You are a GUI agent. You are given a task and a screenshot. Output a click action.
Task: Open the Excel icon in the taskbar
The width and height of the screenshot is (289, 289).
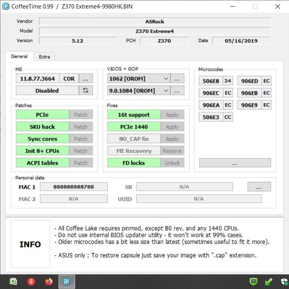[13, 281]
